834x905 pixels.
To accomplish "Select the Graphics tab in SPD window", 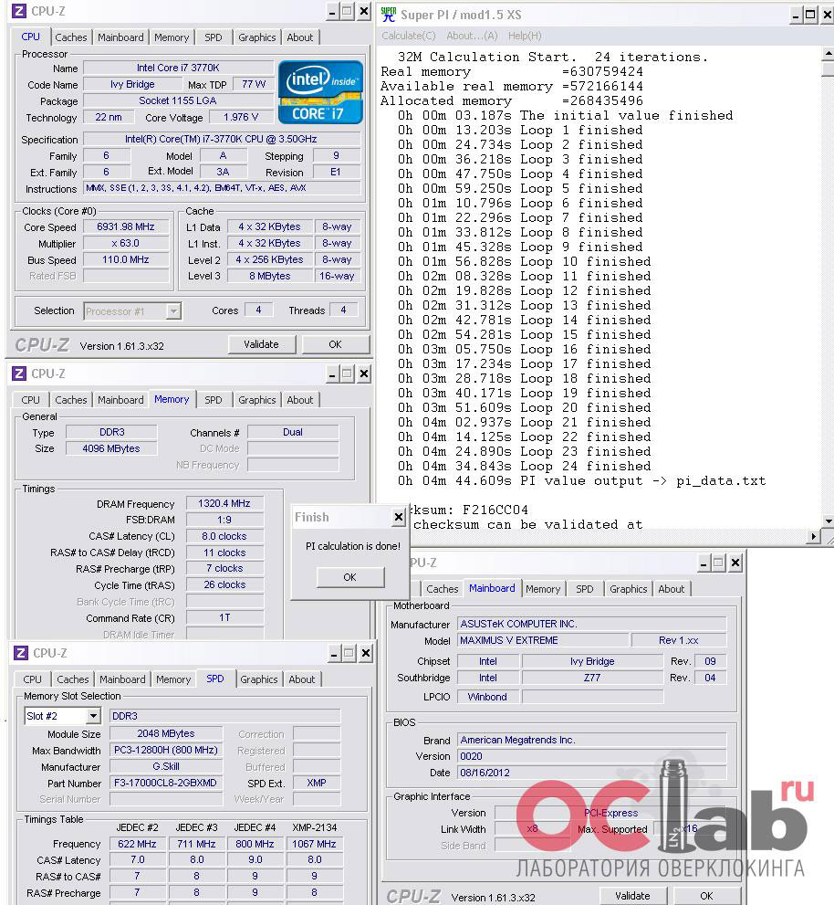I will coord(259,679).
